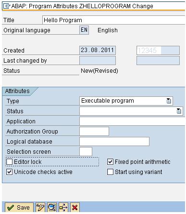Uncheck Unicode checks active
186x214 pixels.
click(x=9, y=172)
